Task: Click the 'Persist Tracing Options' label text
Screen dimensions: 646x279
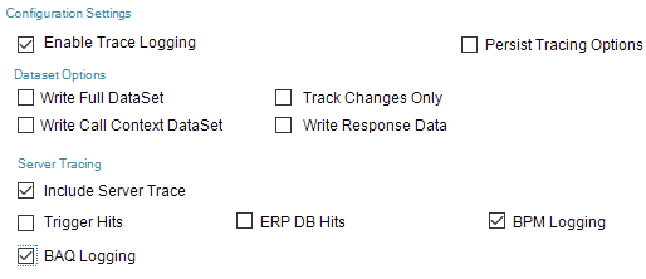Action: click(x=563, y=46)
